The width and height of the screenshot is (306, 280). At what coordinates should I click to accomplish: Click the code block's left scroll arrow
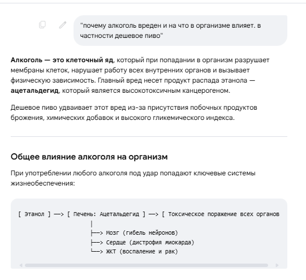(x=21, y=265)
